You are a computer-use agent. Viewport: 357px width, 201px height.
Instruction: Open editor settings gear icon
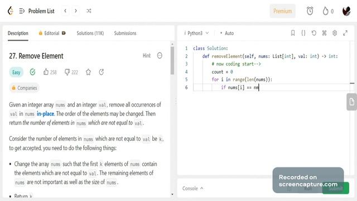(335, 33)
